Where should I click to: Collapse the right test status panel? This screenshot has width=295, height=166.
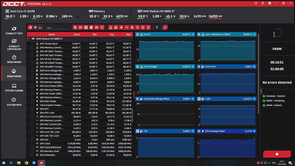coord(261,91)
